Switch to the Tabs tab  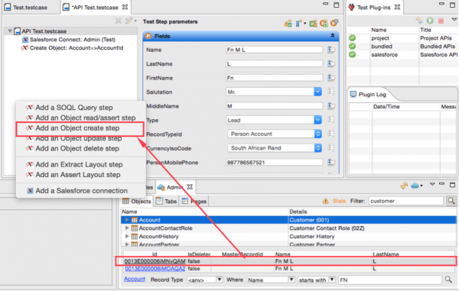pos(167,202)
